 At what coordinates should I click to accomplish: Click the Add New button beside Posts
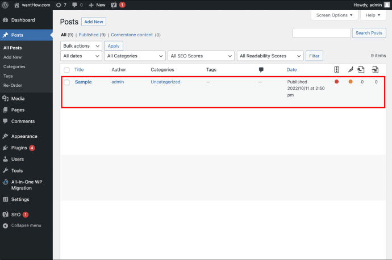(94, 22)
